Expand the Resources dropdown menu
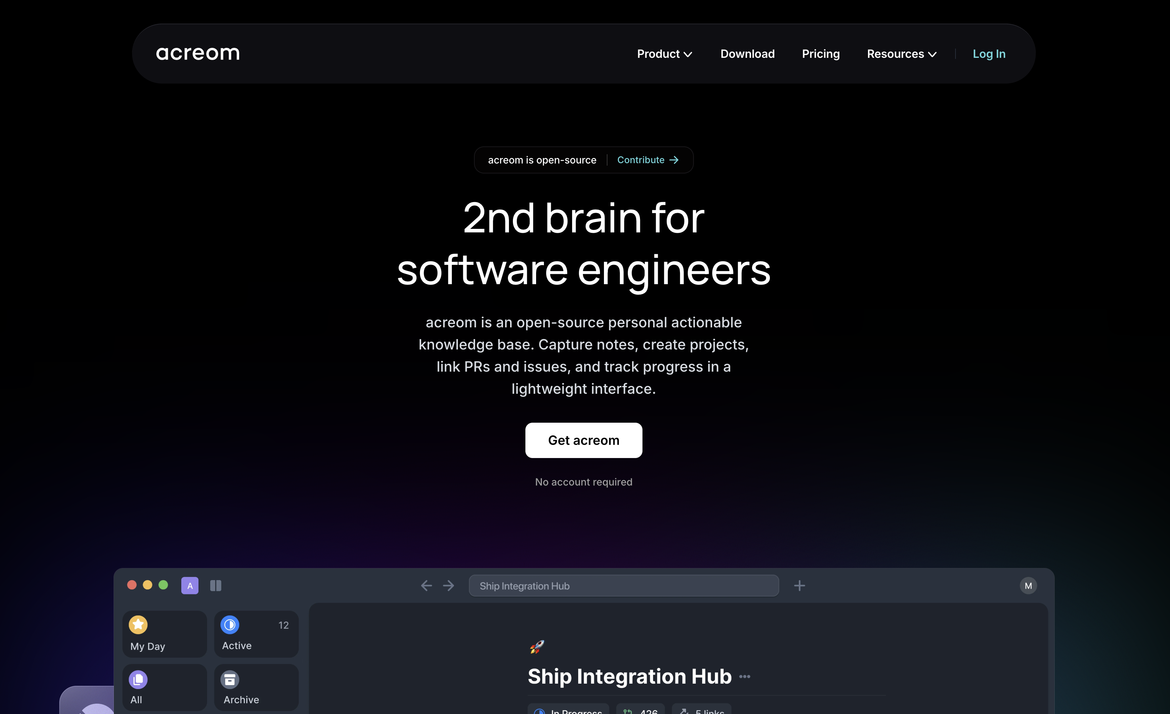 901,54
